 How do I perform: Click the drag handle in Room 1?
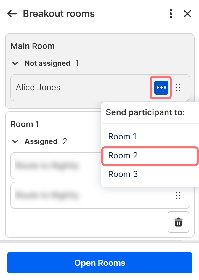(178, 195)
